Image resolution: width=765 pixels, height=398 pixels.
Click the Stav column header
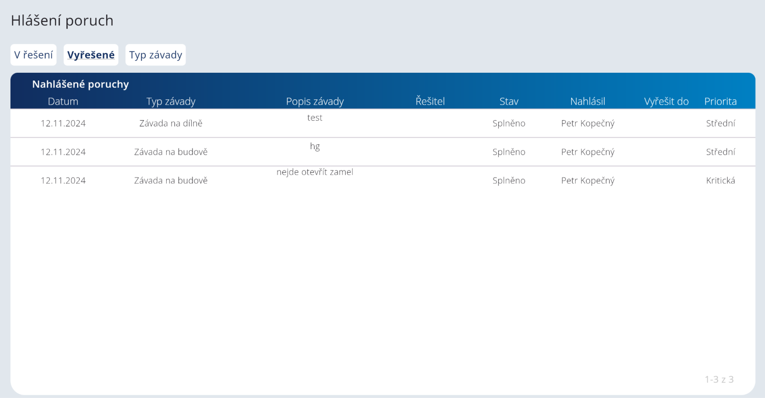pos(509,101)
